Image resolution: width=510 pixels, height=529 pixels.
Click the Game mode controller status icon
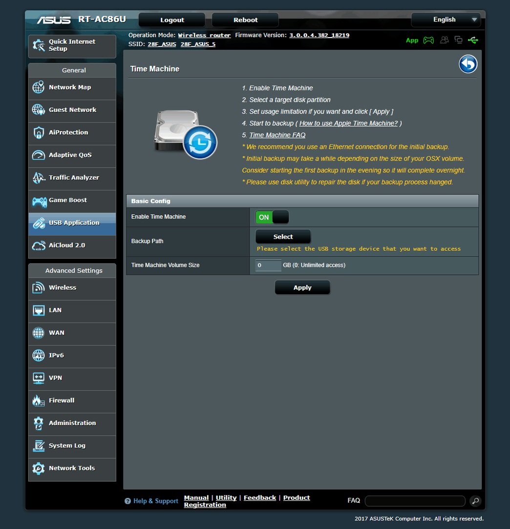(x=428, y=41)
